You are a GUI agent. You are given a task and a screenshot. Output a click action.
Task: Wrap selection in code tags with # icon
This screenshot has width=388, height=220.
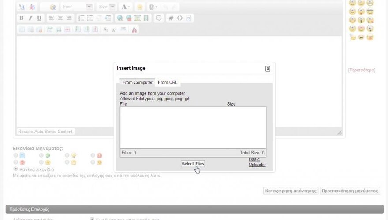171,18
